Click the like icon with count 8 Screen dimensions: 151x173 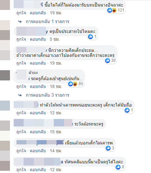tap(118, 167)
